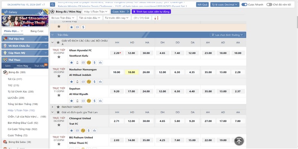Open the Bộ Lọc Trận Đấu filter dropdown
Image resolution: width=298 pixels, height=149 pixels.
pyautogui.click(x=63, y=18)
